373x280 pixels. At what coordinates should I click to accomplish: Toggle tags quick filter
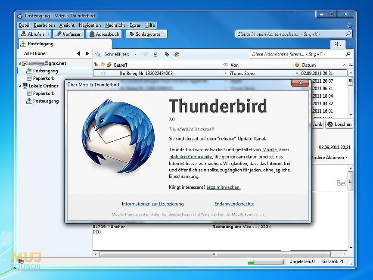pos(167,54)
